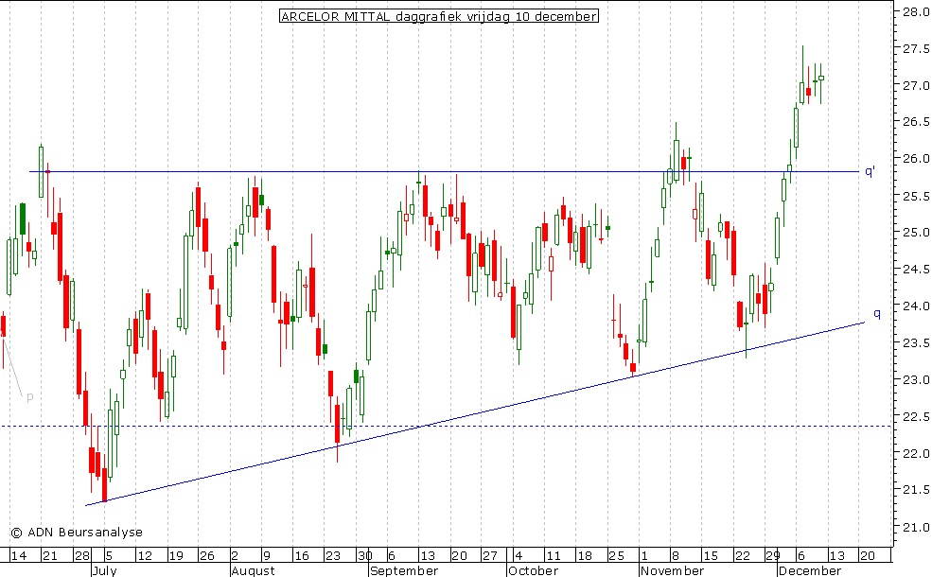Viewport: 932px width, 577px height.
Task: Click the q' resistance line label
Action: tap(870, 172)
